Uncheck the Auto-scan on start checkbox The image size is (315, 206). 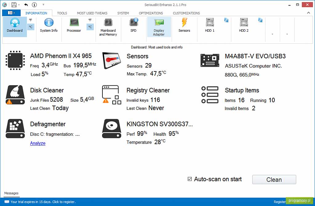click(189, 179)
